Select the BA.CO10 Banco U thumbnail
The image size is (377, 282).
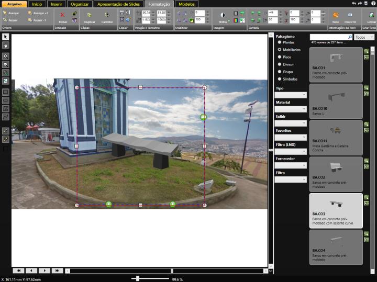[336, 101]
